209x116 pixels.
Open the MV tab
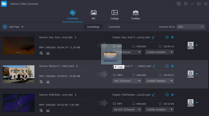click(x=94, y=15)
